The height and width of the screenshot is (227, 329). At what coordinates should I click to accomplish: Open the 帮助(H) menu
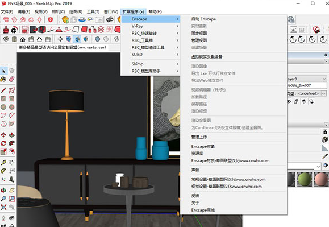tap(155, 12)
